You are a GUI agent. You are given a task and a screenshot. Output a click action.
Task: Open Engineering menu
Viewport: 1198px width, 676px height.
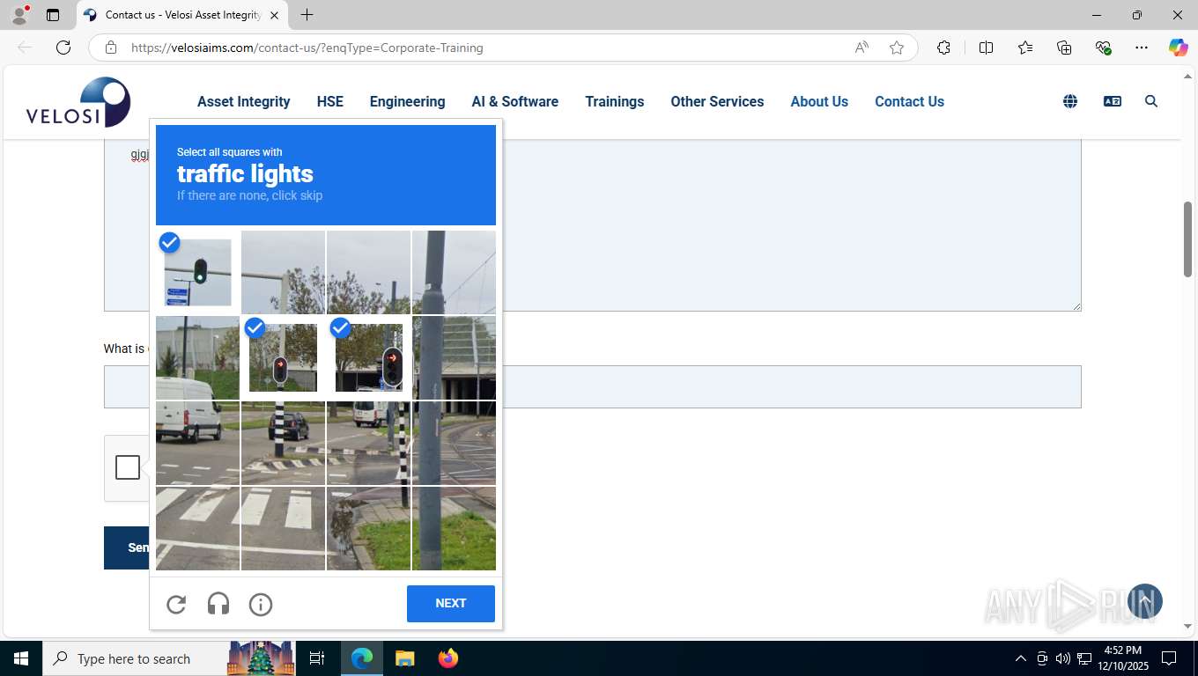point(407,101)
